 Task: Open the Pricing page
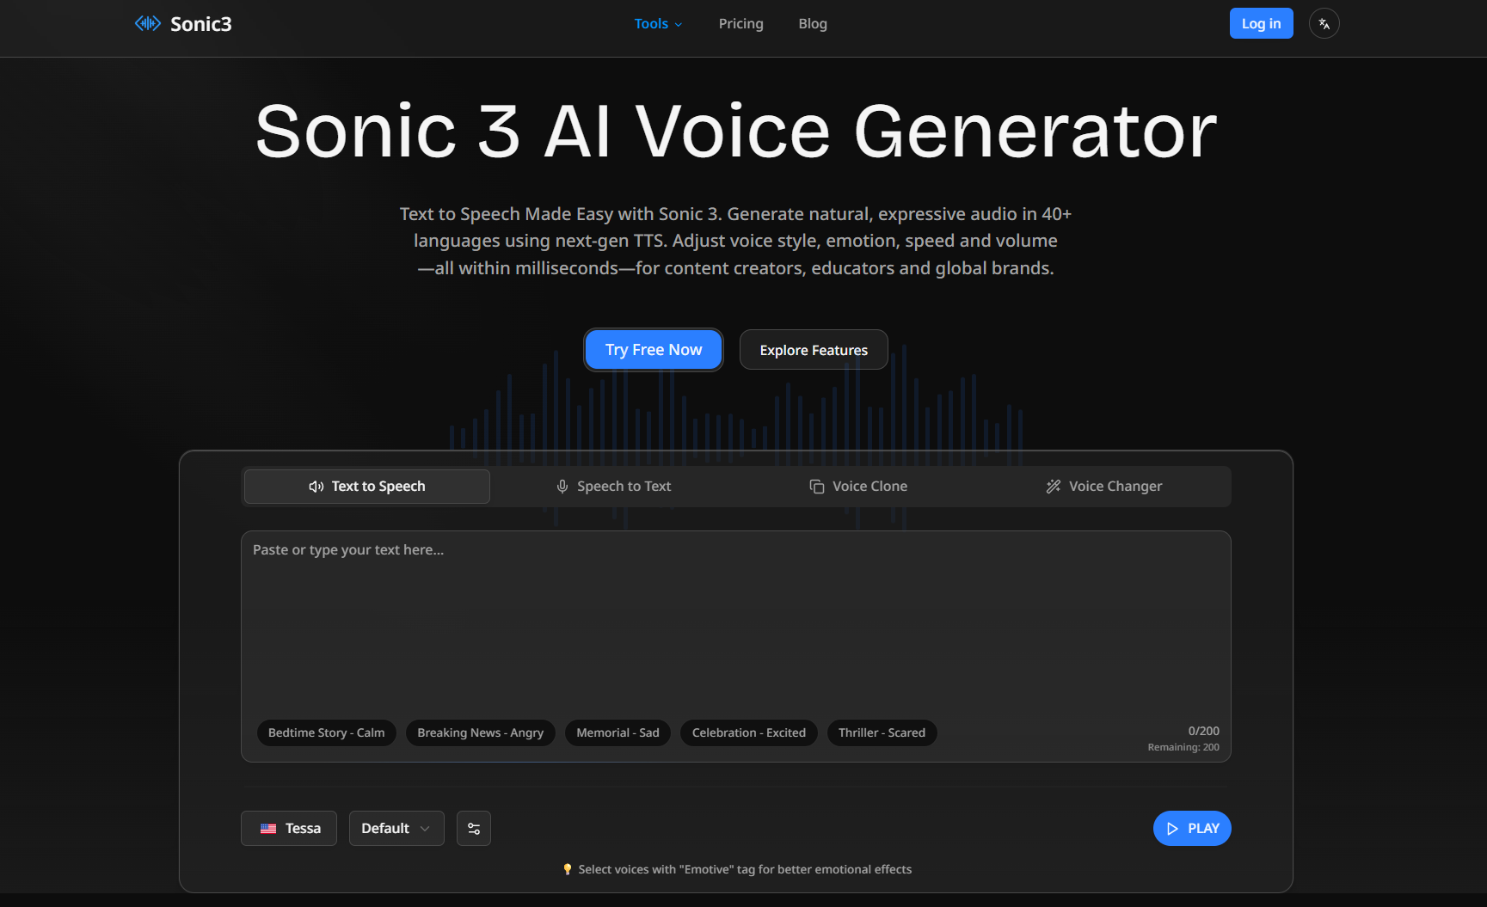pos(740,23)
